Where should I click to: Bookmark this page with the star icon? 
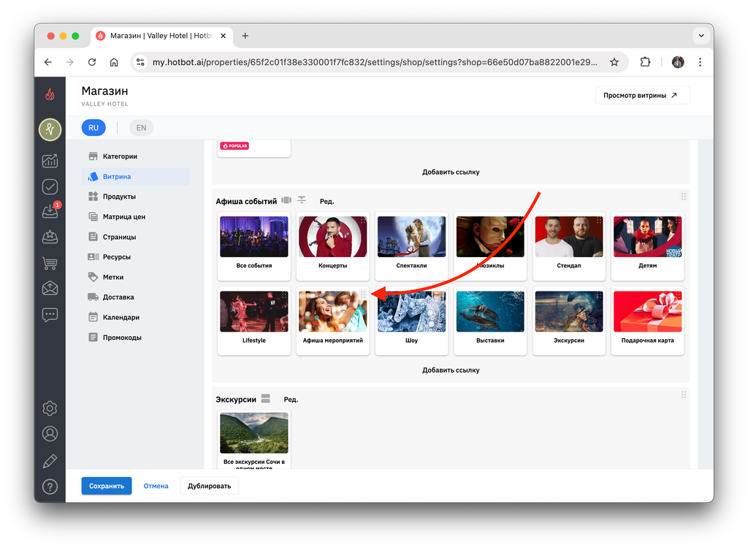[614, 62]
